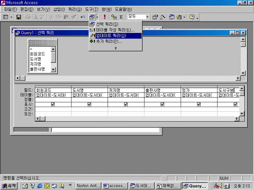This screenshot has height=190, width=254.
Task: Click the Datasheet View toolbar icon
Action: click(6, 17)
